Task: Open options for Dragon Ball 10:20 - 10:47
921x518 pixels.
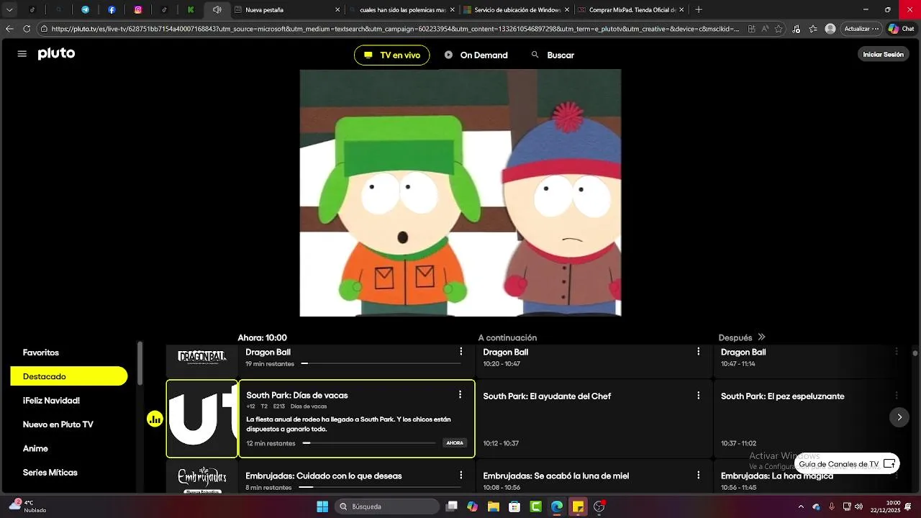Action: pos(698,351)
